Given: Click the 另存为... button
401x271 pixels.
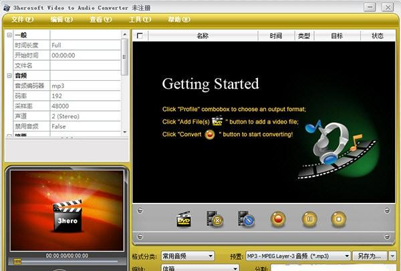Looking at the screenshot, I should 370,256.
